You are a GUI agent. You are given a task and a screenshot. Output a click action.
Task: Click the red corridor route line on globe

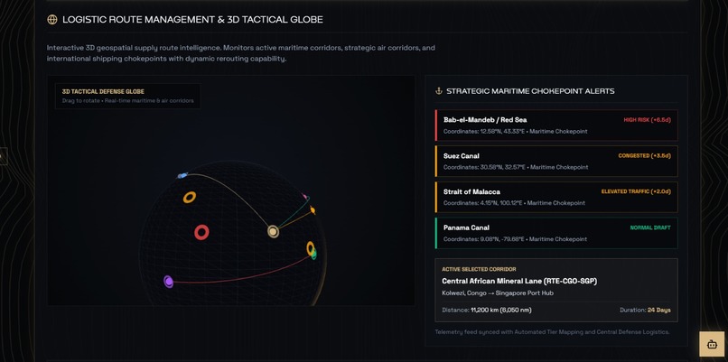pos(241,277)
